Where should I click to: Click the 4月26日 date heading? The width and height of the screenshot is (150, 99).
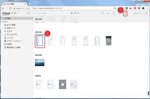38,55
